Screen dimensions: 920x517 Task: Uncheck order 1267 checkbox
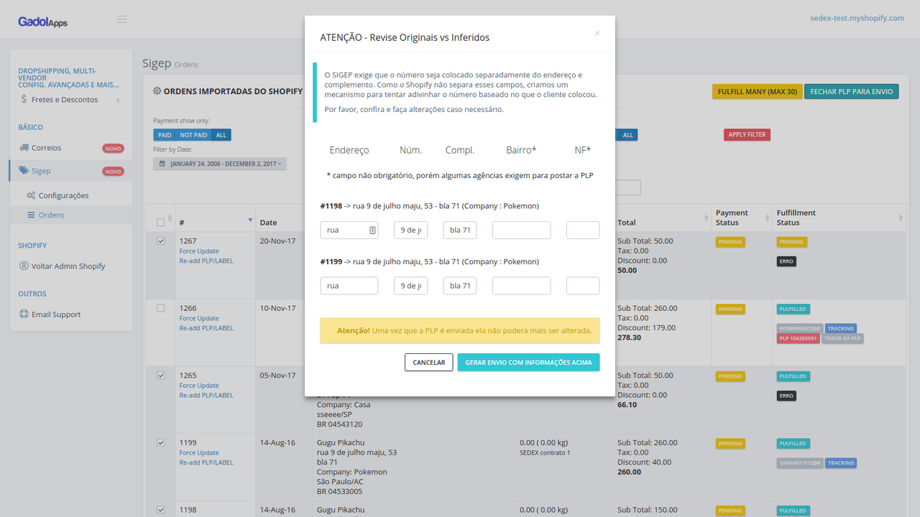(x=161, y=241)
